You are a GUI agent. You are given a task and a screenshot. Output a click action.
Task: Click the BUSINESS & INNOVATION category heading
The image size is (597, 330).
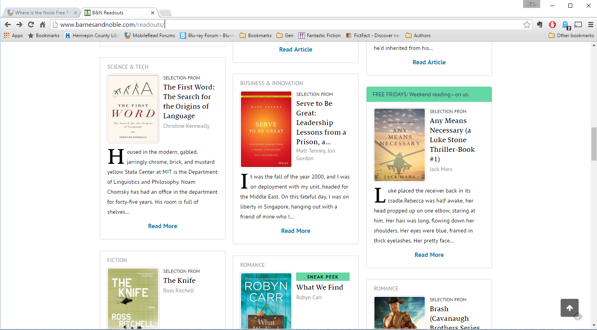tap(271, 83)
